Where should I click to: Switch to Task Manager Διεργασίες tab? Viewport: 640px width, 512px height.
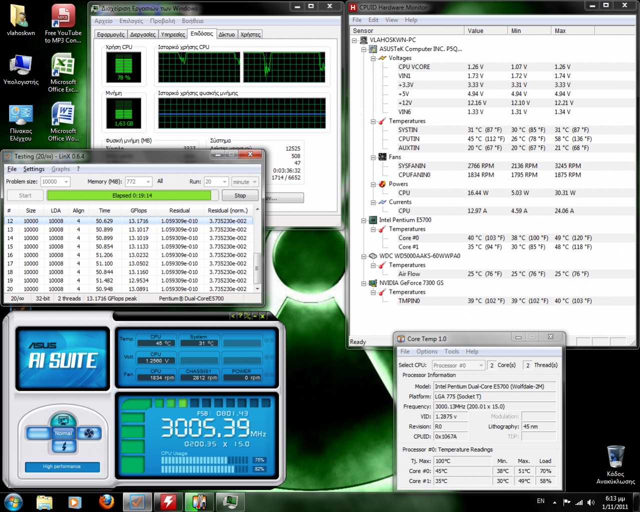click(143, 35)
